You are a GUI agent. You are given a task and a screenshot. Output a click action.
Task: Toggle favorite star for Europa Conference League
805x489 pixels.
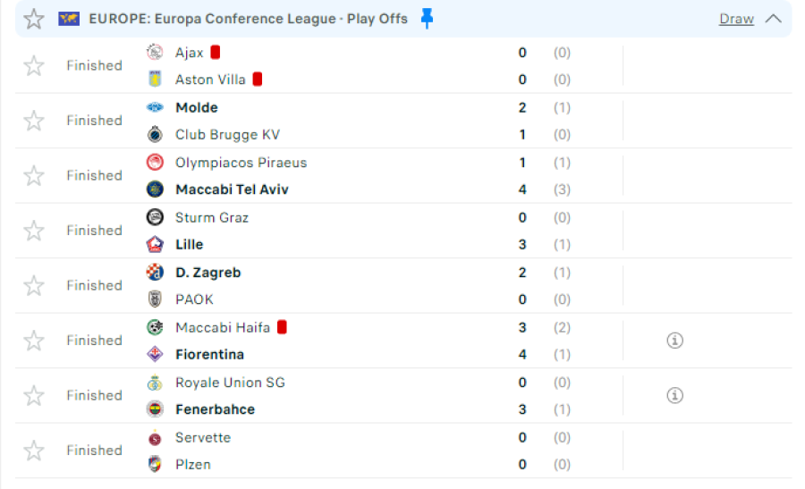(x=34, y=19)
